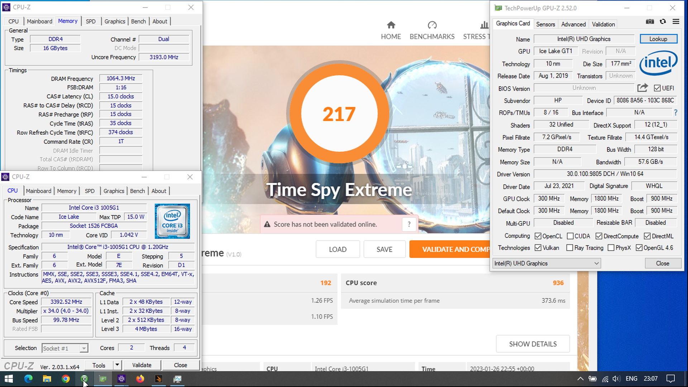Click the 23:07 taskbar clock
Viewport: 688px width, 387px height.
click(650, 379)
